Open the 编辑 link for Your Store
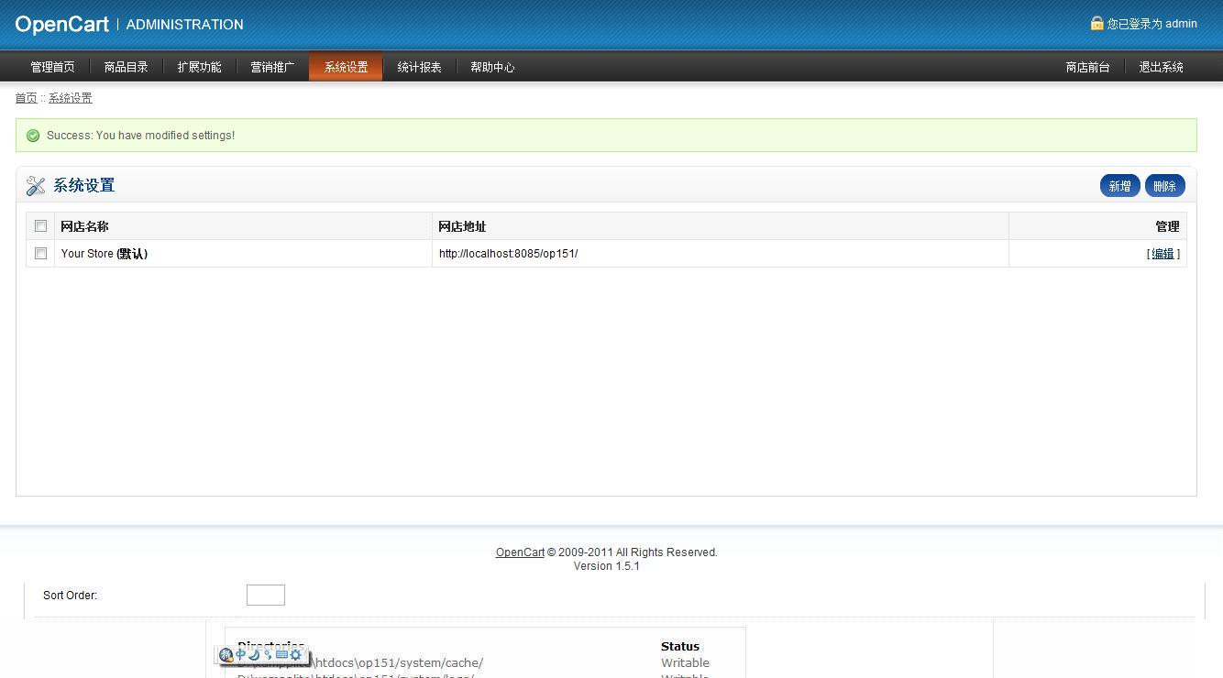This screenshot has width=1223, height=678. [x=1162, y=254]
